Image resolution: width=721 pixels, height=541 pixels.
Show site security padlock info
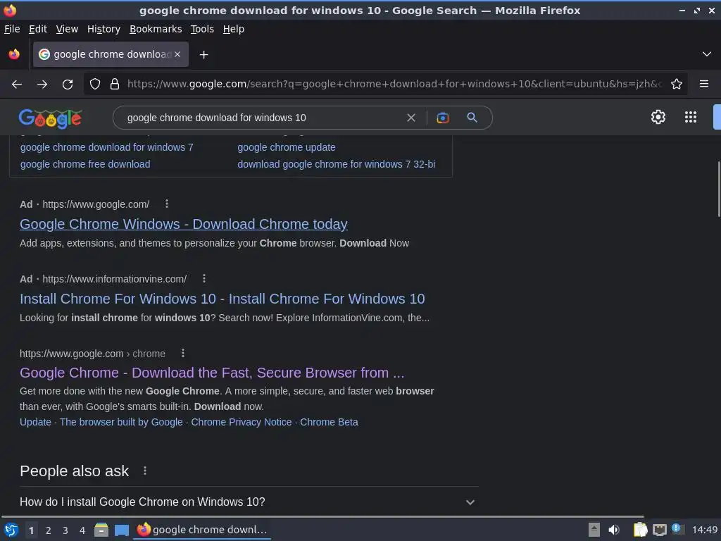click(x=115, y=85)
